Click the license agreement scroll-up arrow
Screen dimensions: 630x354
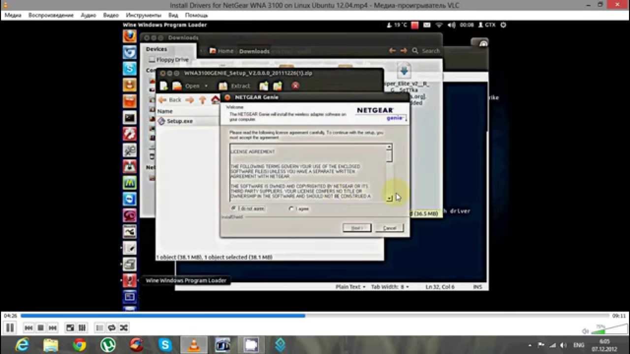[389, 147]
